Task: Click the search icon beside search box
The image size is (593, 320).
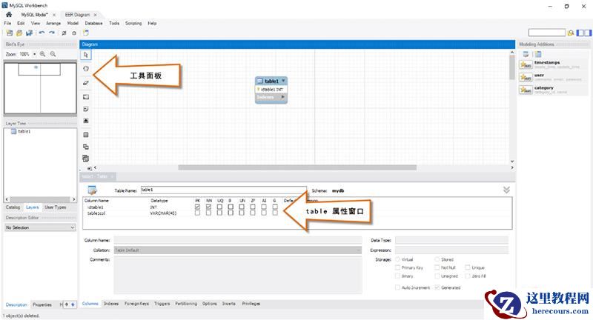Action: click(x=571, y=33)
